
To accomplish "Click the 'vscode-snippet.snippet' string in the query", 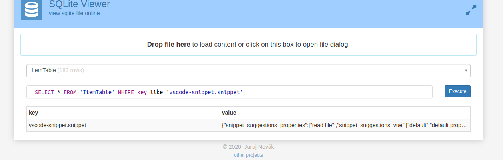I will tap(204, 92).
